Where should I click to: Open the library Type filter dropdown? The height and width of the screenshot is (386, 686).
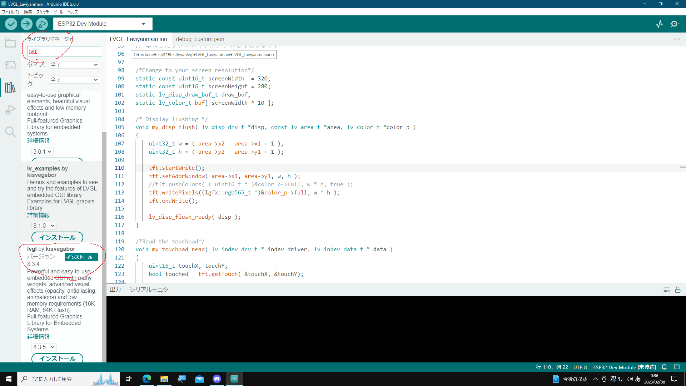pos(74,65)
